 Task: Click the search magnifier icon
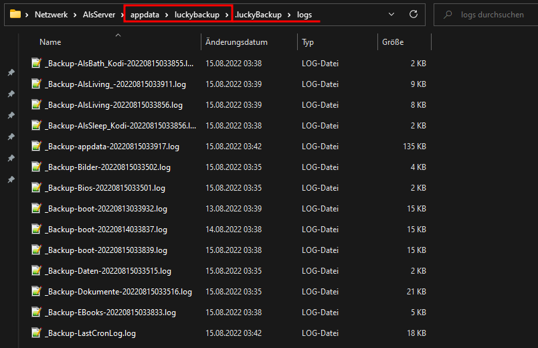point(448,15)
